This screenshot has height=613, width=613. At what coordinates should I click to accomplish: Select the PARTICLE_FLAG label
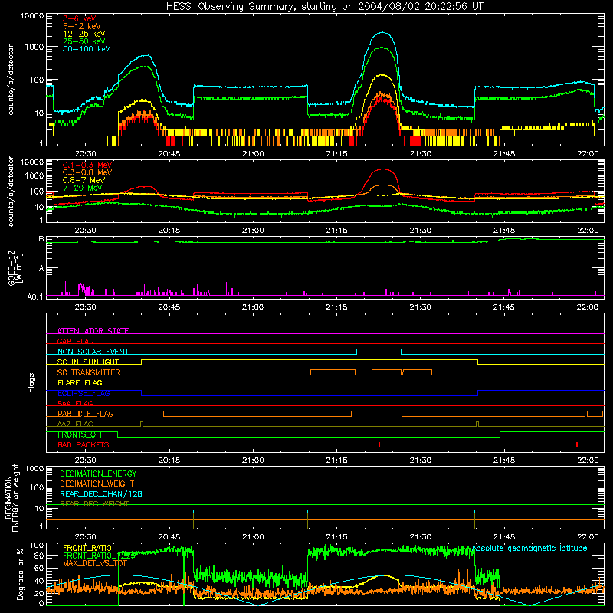tap(86, 414)
